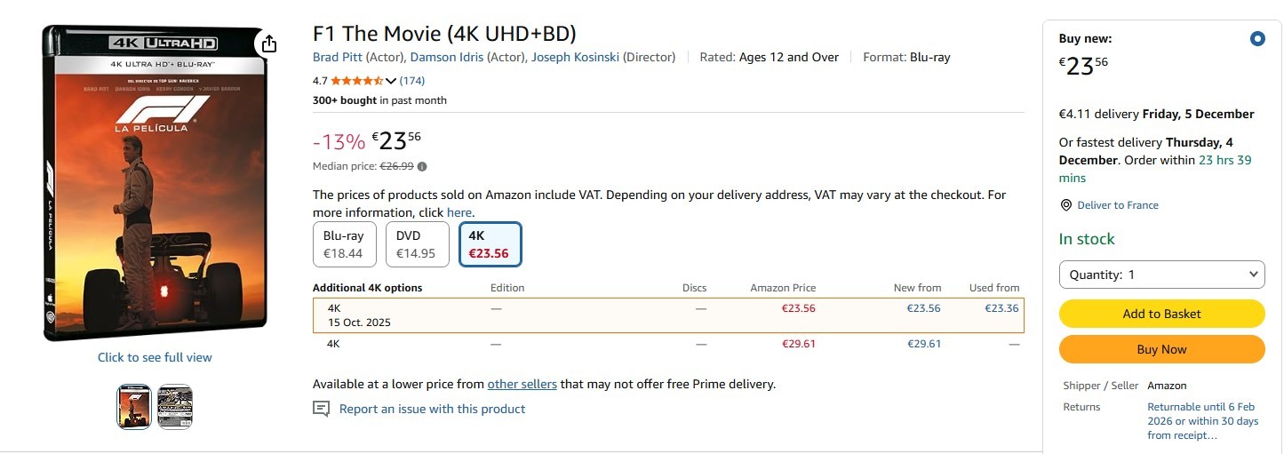The width and height of the screenshot is (1284, 454).
Task: Click the 174 reviews count link
Action: [x=411, y=81]
